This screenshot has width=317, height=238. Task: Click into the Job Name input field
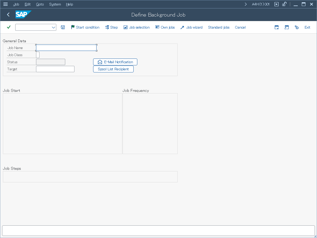(66, 48)
